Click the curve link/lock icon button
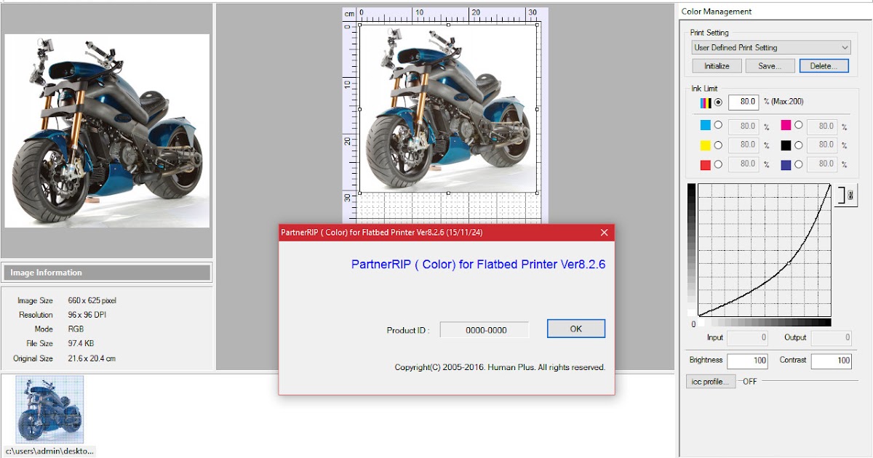This screenshot has height=458, width=873. [x=847, y=195]
